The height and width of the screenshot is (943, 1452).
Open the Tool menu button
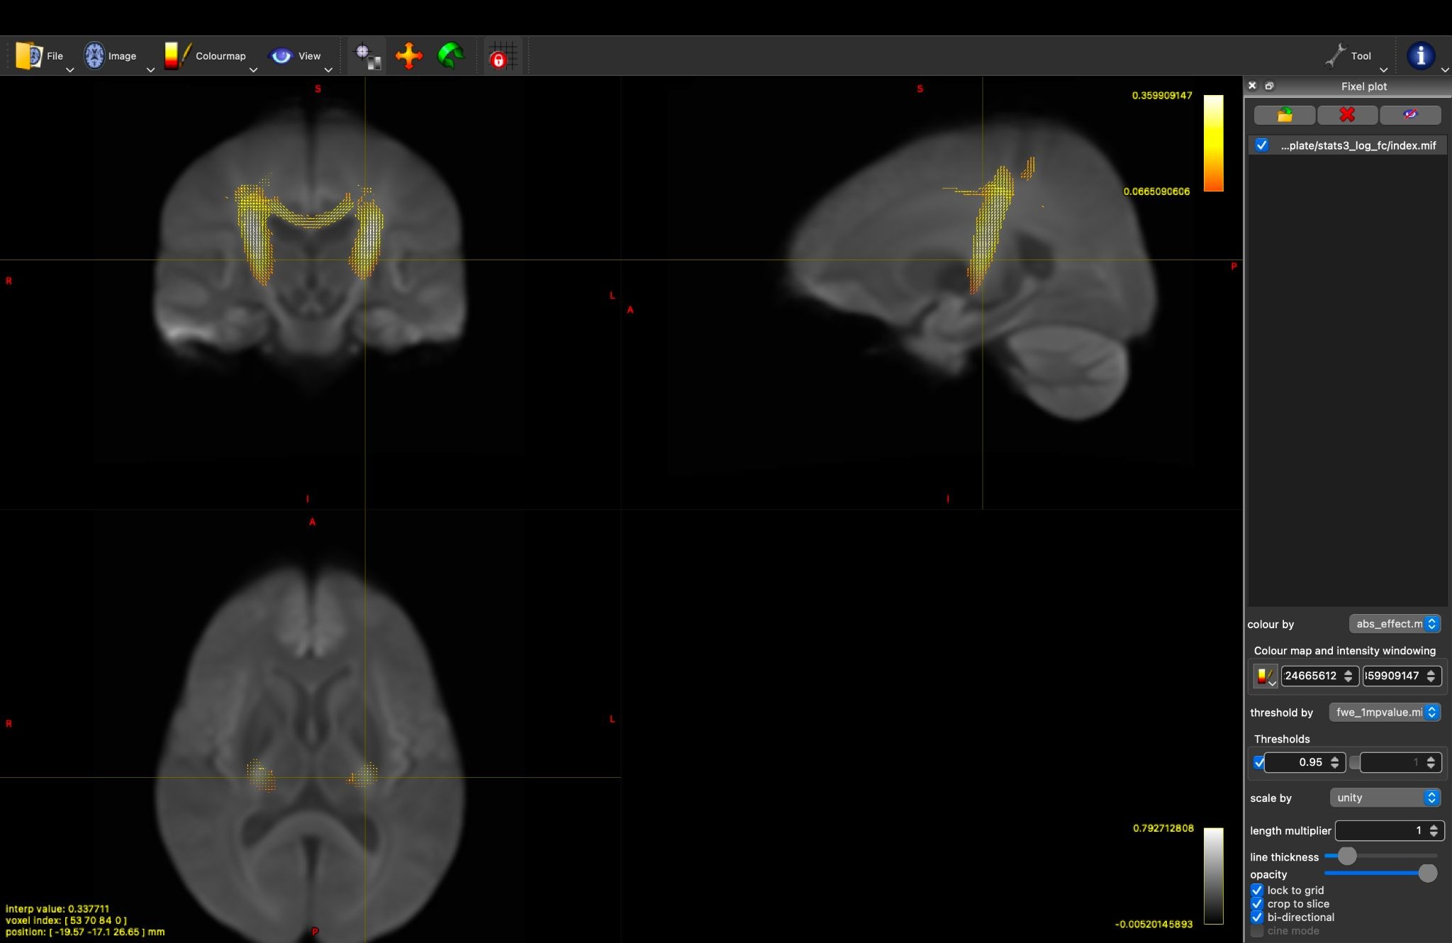(1355, 56)
